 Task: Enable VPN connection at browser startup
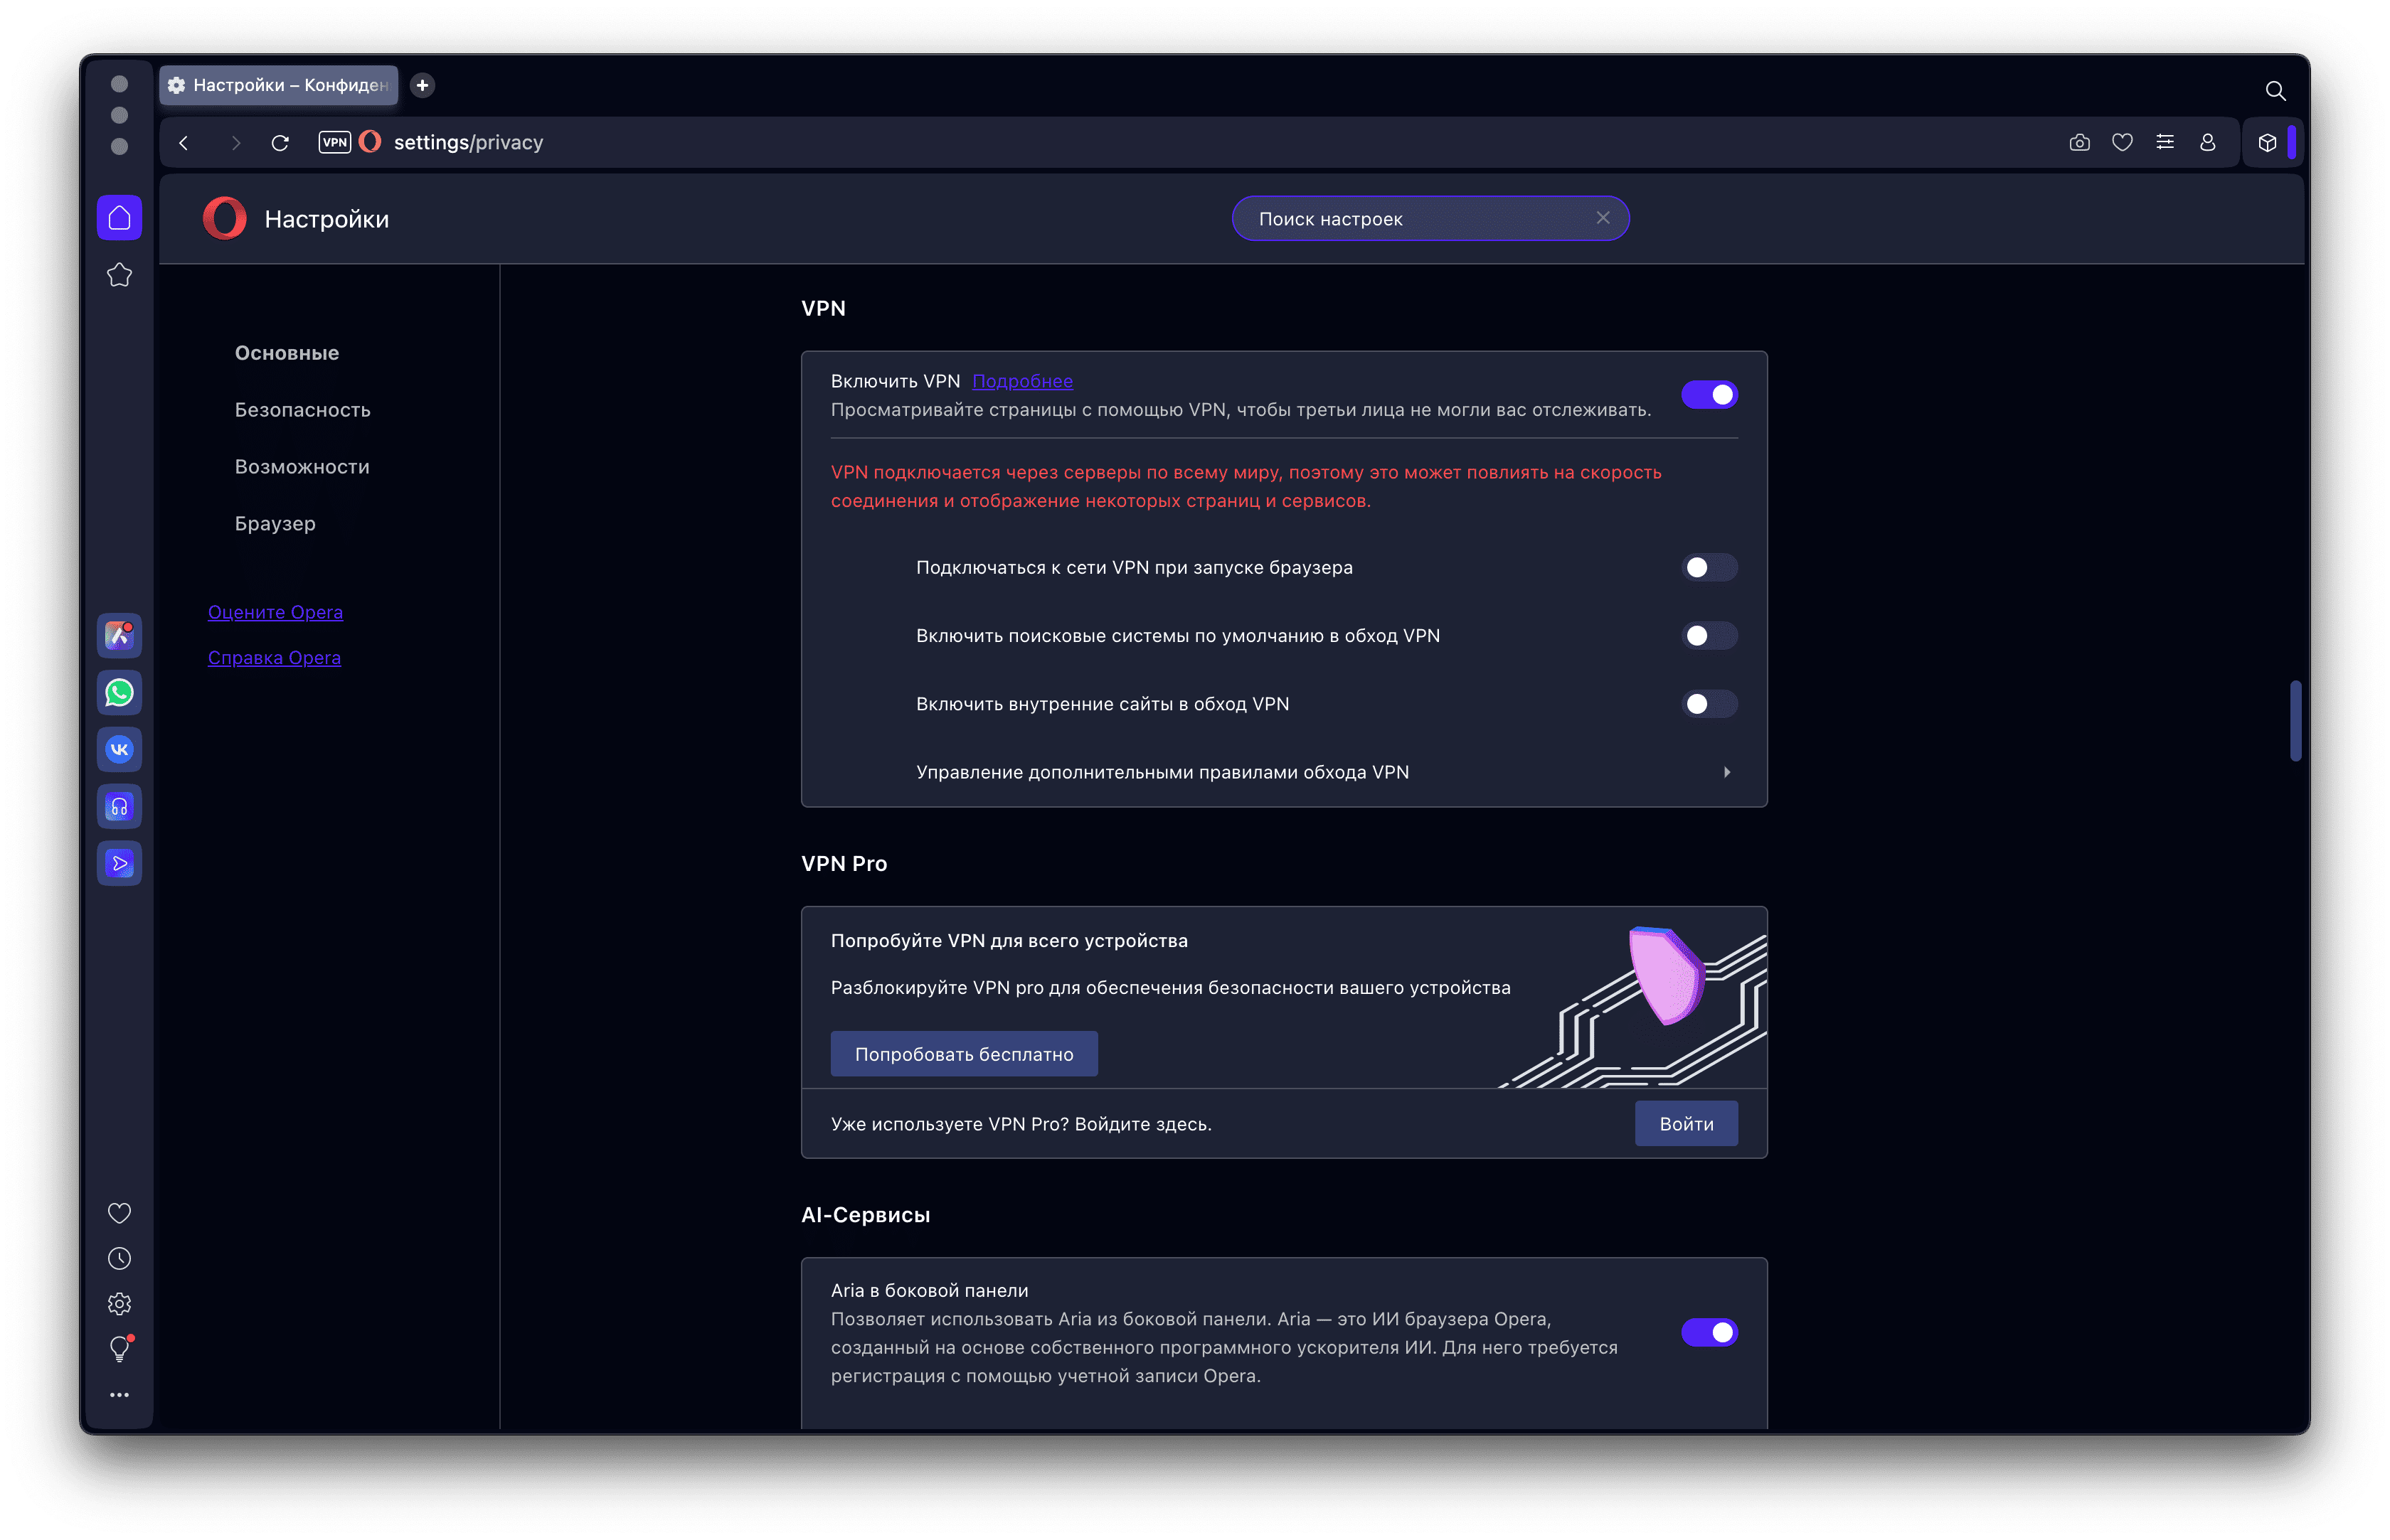click(x=1709, y=568)
